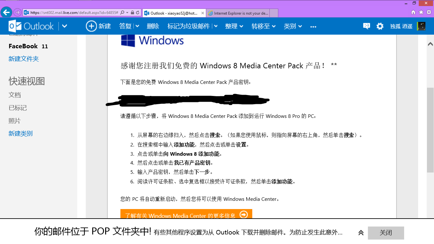The width and height of the screenshot is (434, 244).
Task: Open Outlook settings gear icon
Action: (x=380, y=26)
